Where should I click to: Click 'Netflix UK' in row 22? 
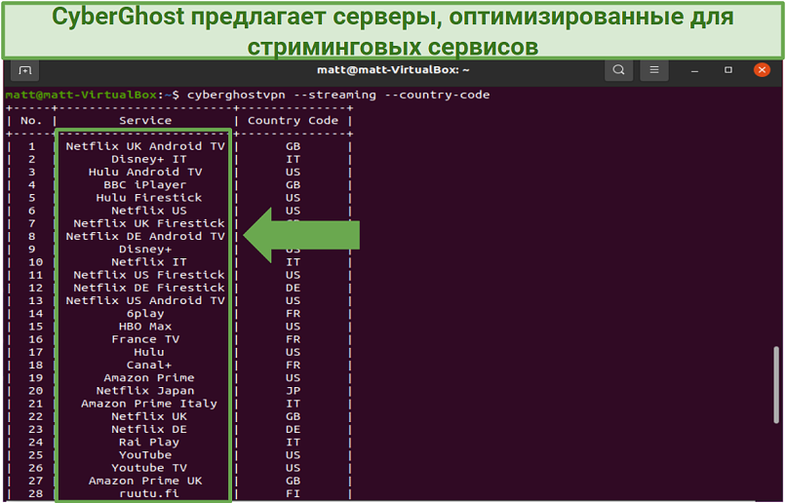pos(149,416)
